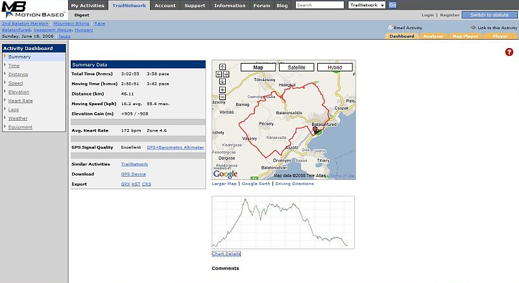The image size is (519, 283).
Task: Expand Elevation in Activity Dashboard
Action: 18,92
